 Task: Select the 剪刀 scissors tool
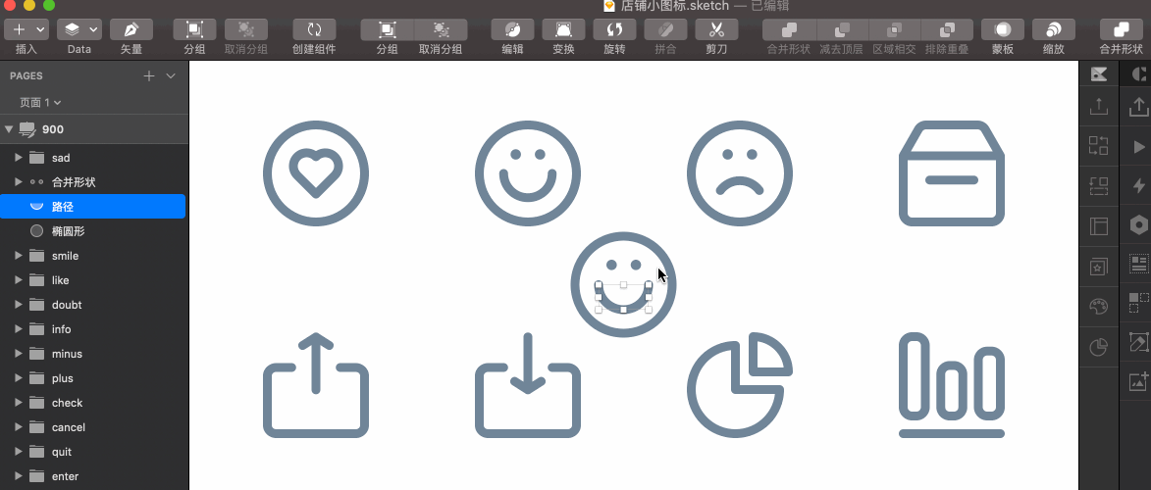716,29
